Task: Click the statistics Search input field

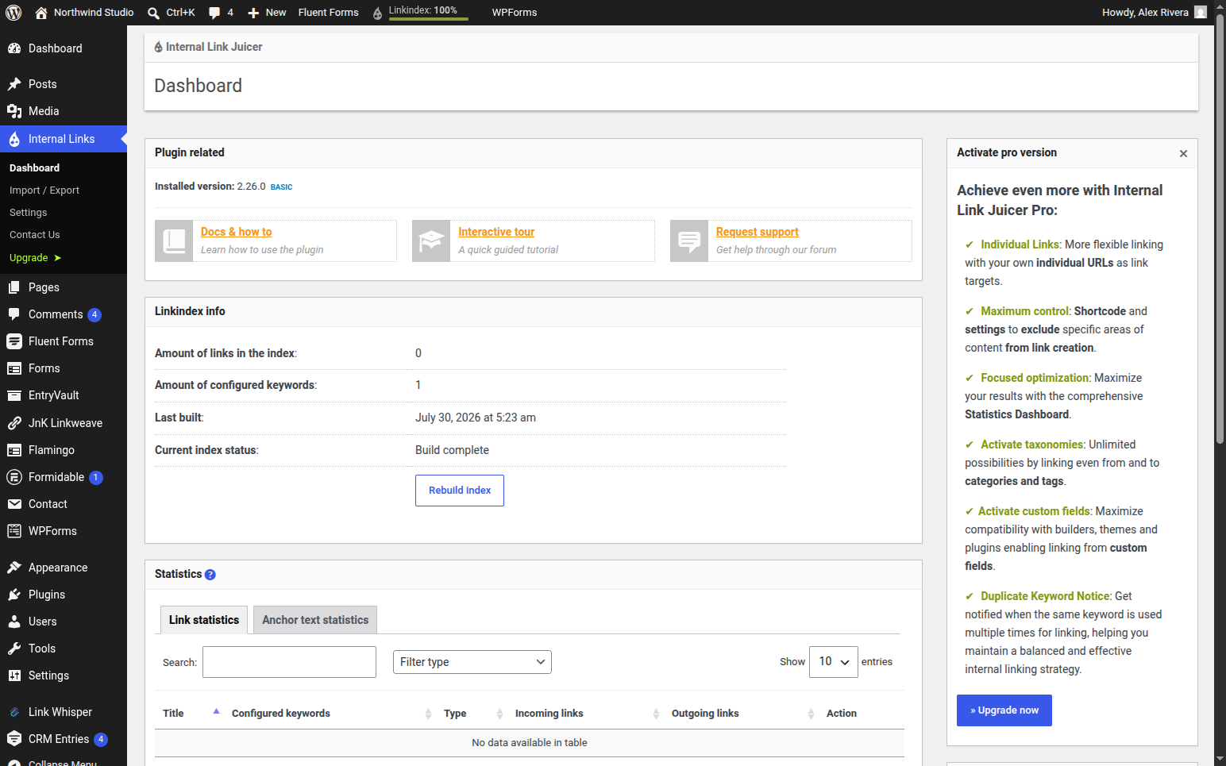Action: tap(289, 662)
